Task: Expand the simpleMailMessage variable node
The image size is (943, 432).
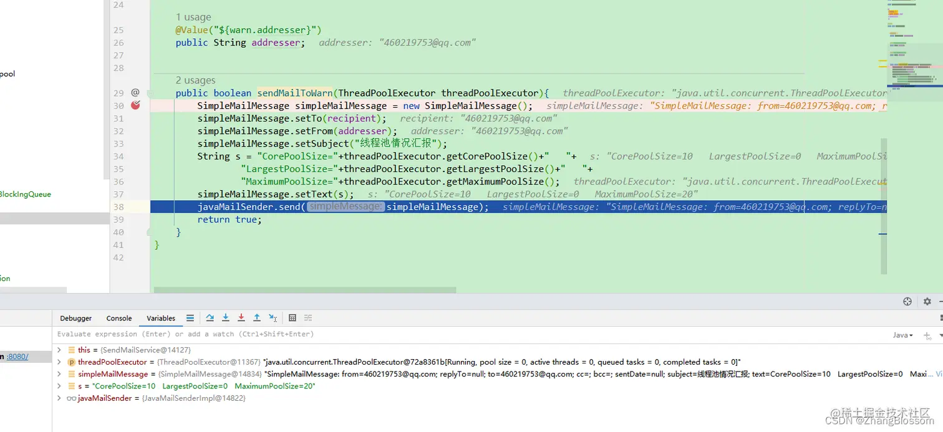Action: 59,374
